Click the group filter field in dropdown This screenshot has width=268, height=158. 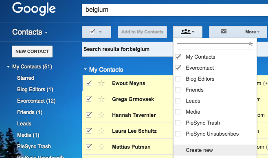[215, 46]
